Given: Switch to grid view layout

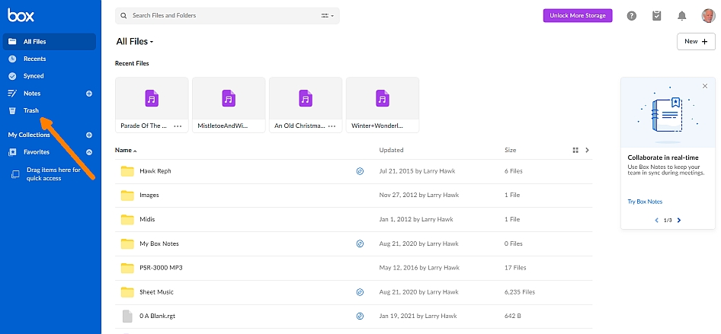Looking at the screenshot, I should (576, 151).
